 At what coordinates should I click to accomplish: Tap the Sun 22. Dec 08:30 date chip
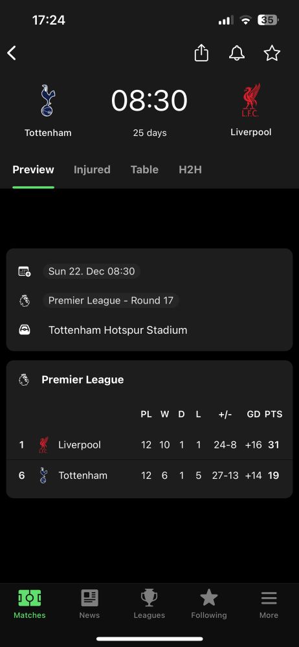click(92, 271)
